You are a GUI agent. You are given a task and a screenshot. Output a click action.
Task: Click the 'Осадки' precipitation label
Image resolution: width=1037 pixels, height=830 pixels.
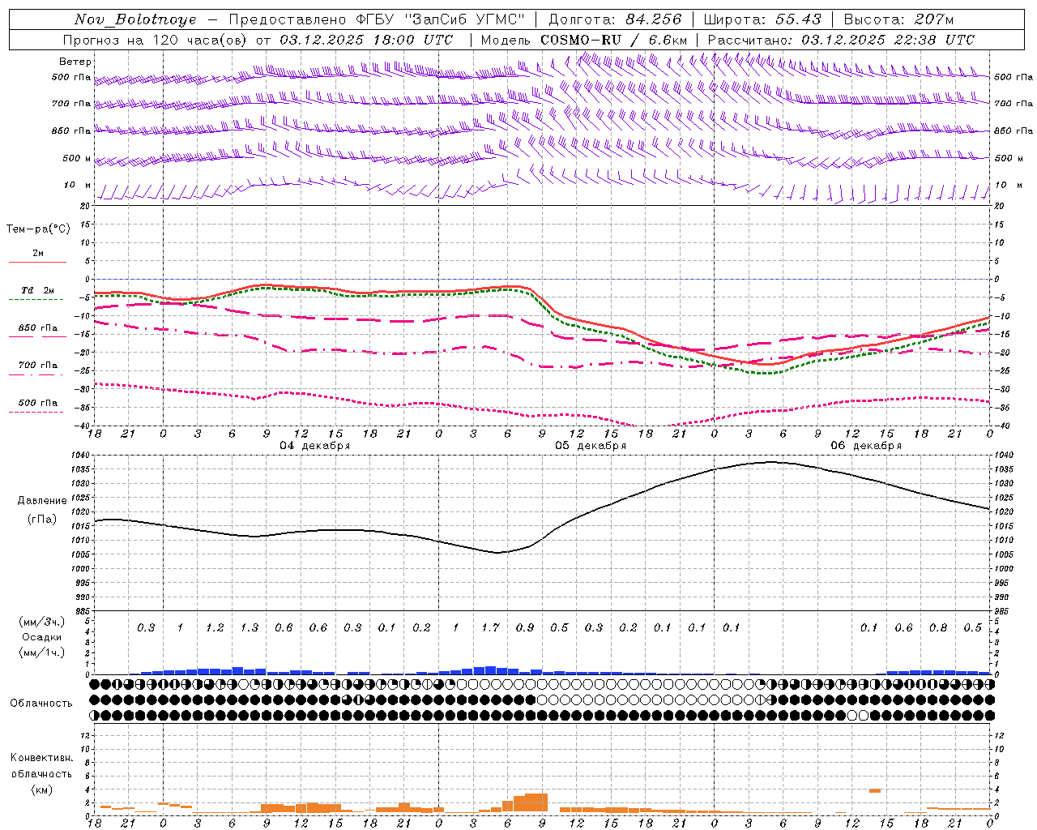pyautogui.click(x=42, y=637)
